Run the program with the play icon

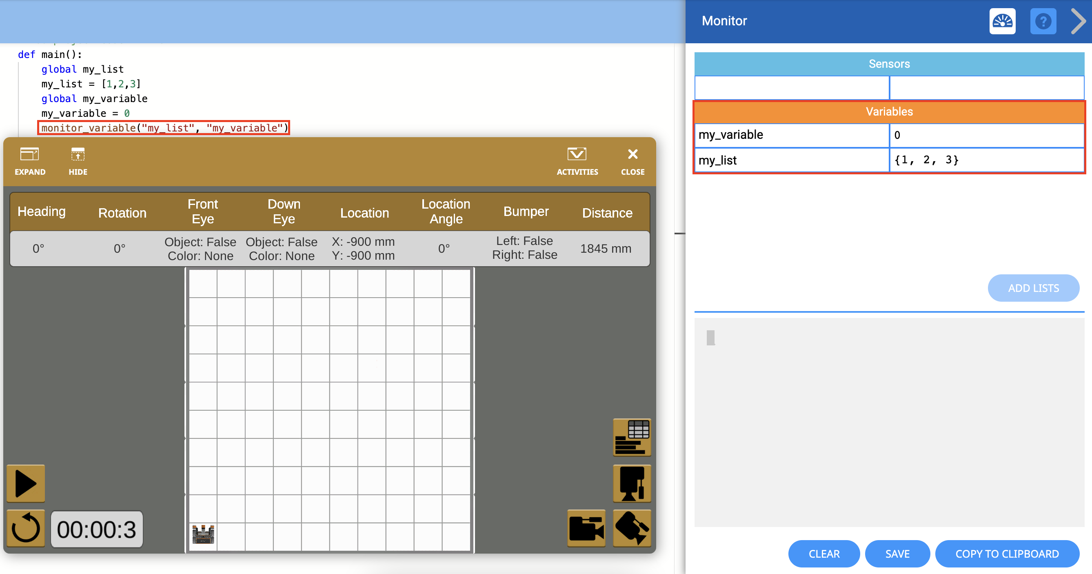[x=25, y=483]
